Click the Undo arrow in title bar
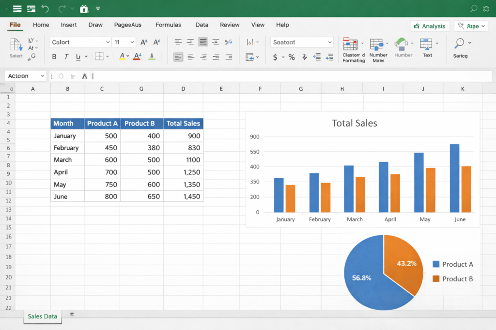 click(x=45, y=9)
